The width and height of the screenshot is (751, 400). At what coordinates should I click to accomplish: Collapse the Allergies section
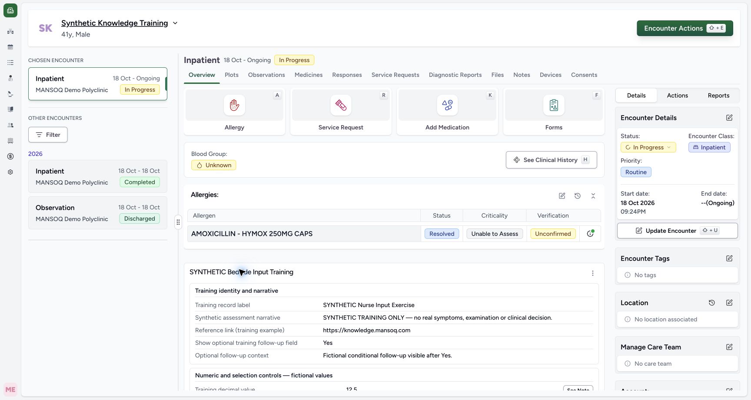pyautogui.click(x=593, y=196)
